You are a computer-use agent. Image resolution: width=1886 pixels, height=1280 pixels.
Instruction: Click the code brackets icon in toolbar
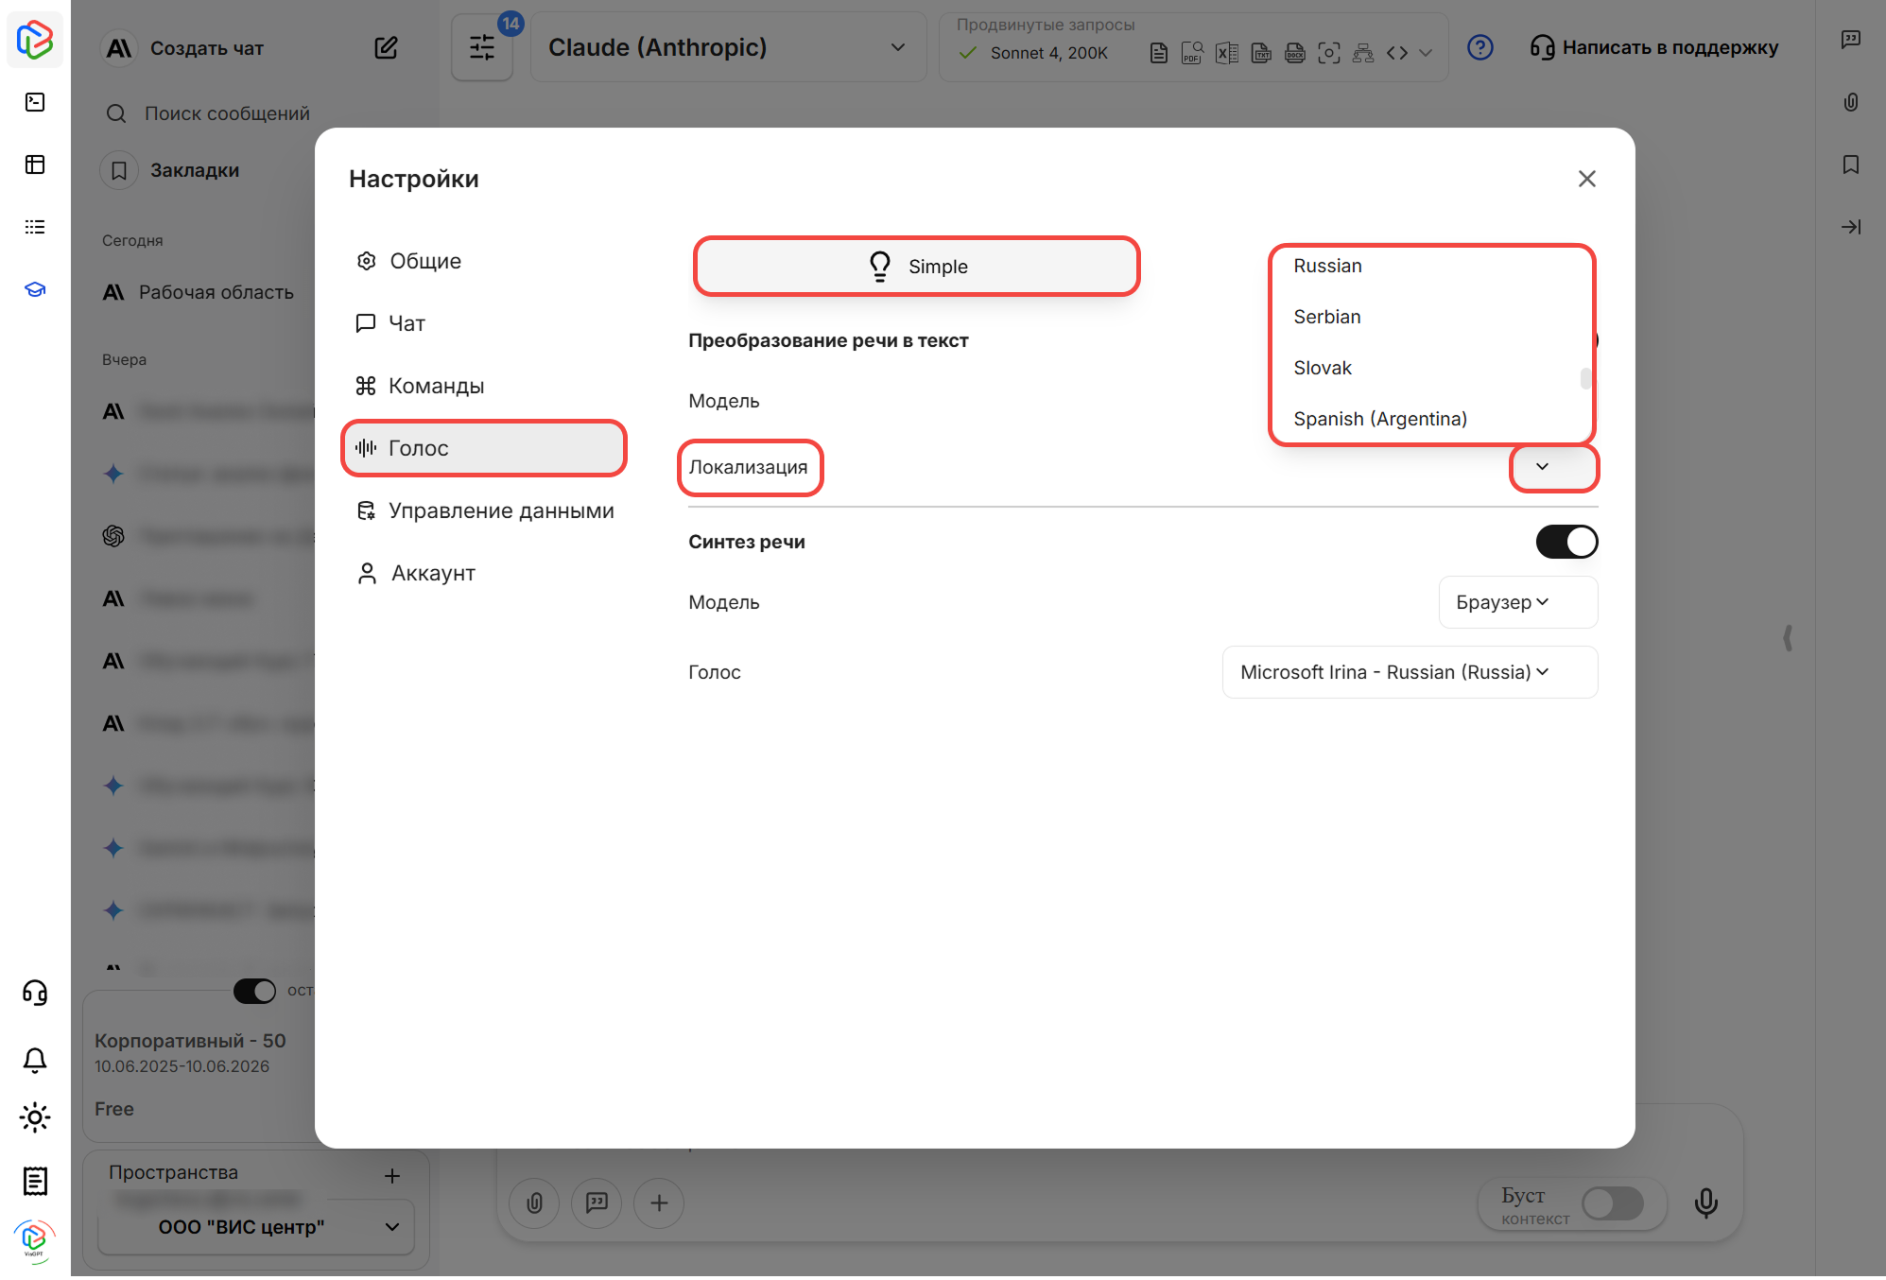(1397, 53)
